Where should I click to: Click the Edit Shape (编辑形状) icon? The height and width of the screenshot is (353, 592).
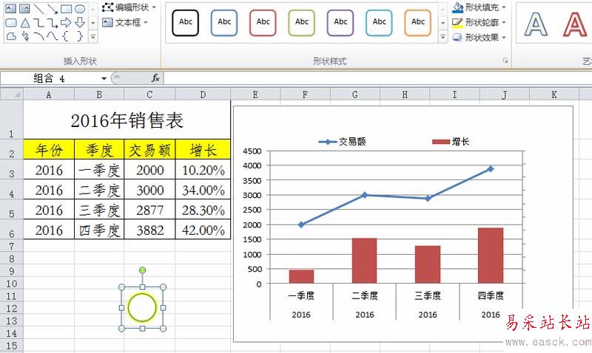coord(107,7)
